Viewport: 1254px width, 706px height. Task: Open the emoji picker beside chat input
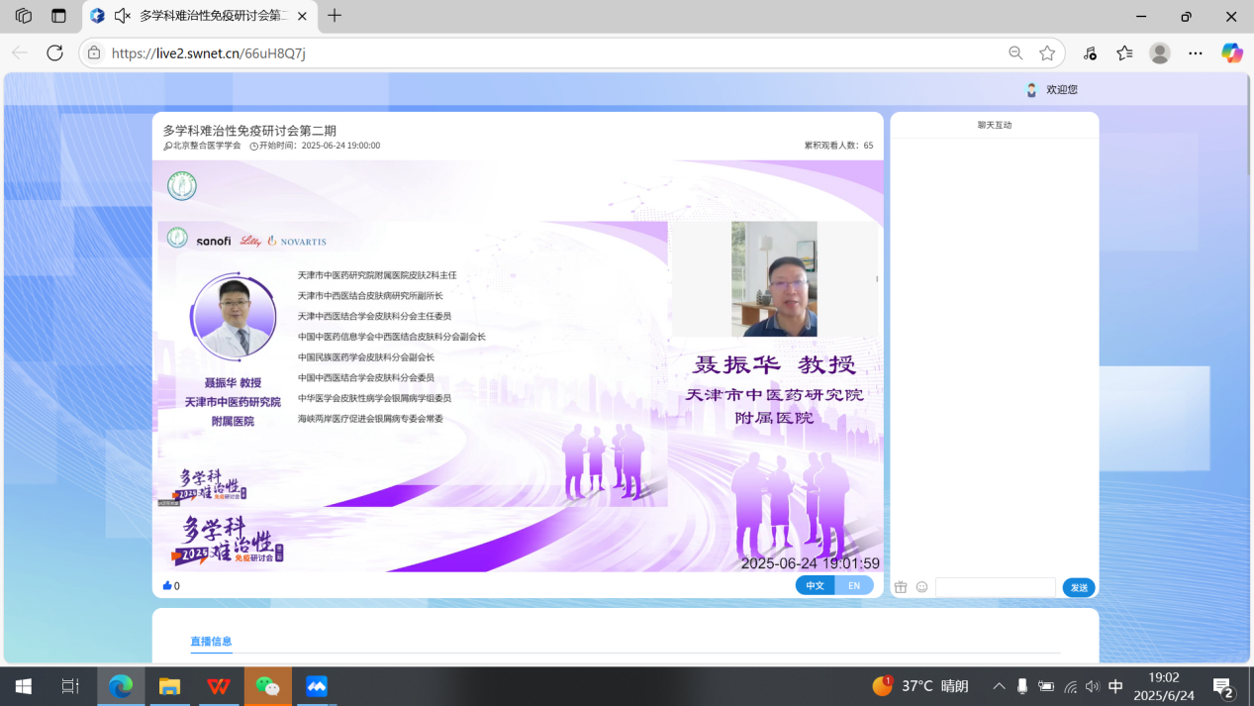click(x=921, y=586)
